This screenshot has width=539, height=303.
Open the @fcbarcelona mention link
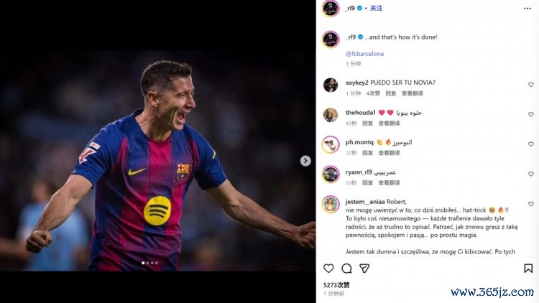pyautogui.click(x=364, y=54)
